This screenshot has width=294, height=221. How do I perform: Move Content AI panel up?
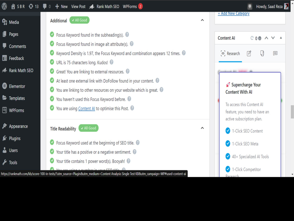click(x=266, y=38)
